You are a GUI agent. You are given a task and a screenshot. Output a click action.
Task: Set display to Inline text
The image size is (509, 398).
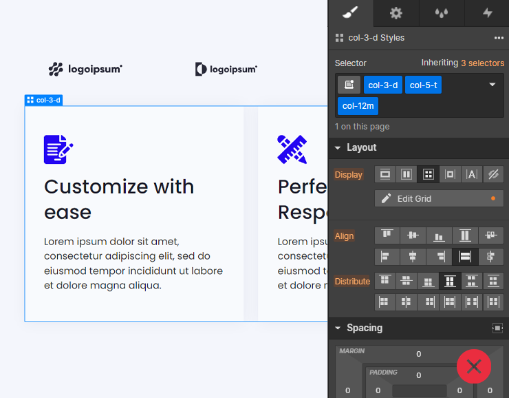point(472,174)
